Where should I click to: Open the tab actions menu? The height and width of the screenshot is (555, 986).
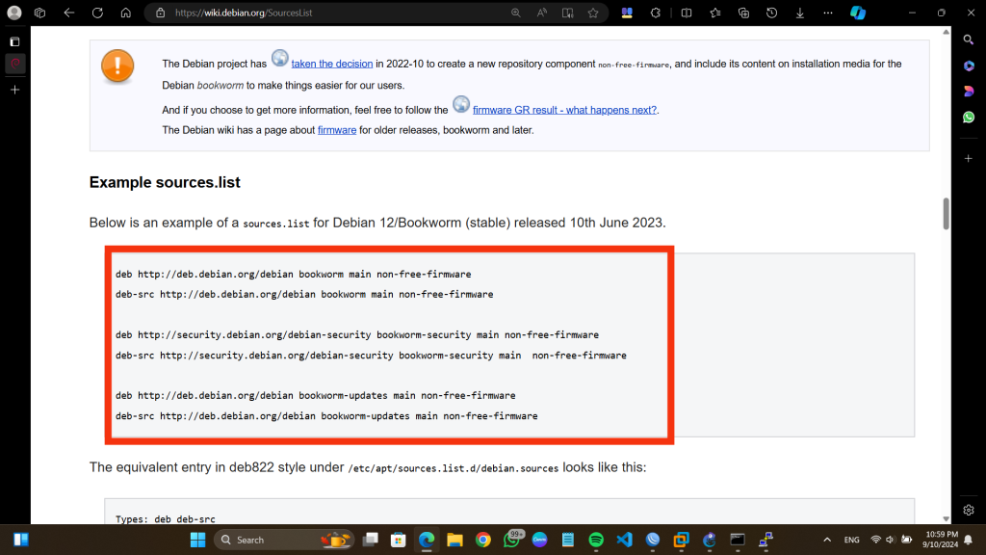click(39, 13)
